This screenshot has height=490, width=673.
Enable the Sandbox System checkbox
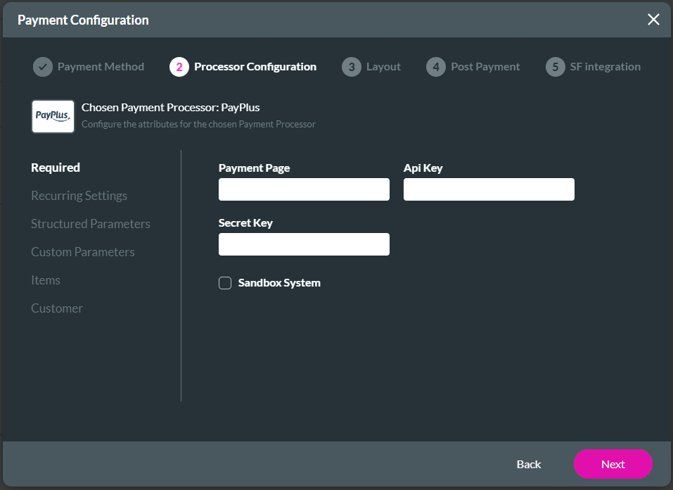(x=225, y=283)
